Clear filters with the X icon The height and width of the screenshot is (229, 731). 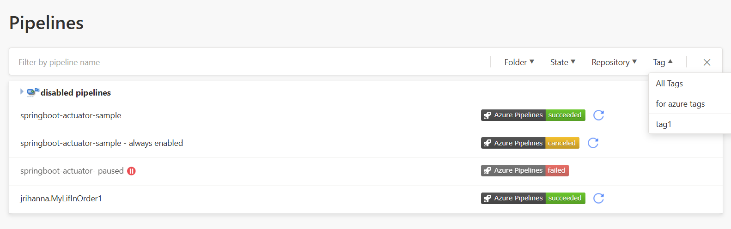(x=707, y=62)
